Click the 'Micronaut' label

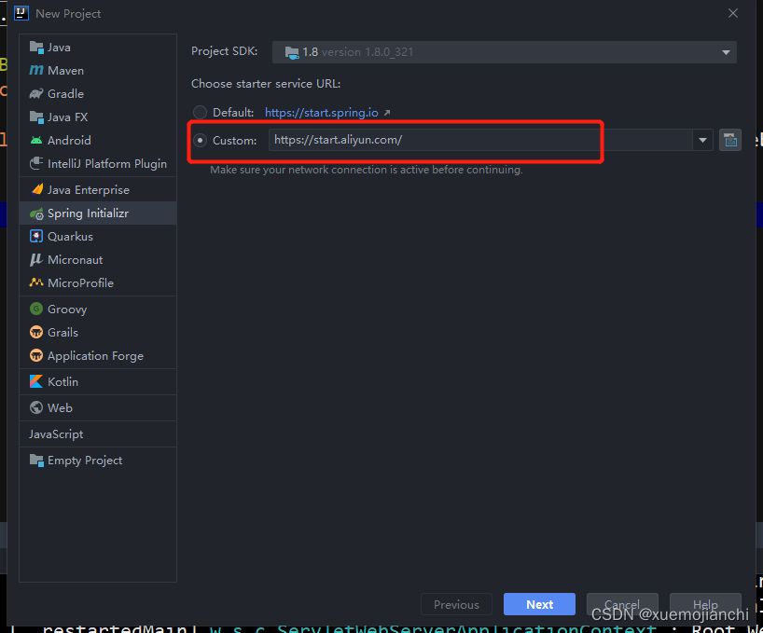[x=75, y=260]
